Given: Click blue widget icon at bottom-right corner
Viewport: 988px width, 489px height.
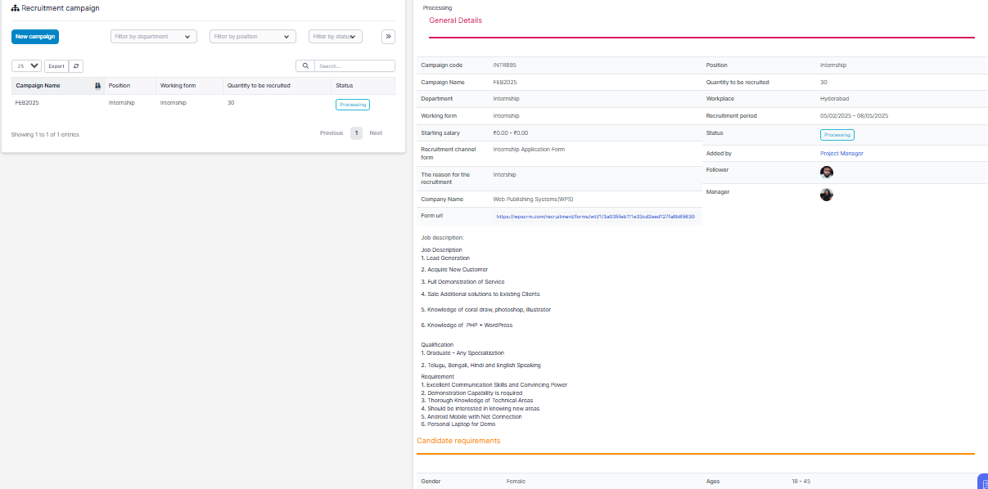Looking at the screenshot, I should pyautogui.click(x=983, y=482).
